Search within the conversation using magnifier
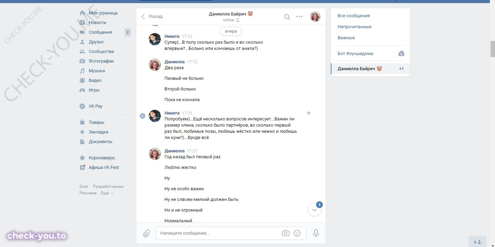 (287, 17)
